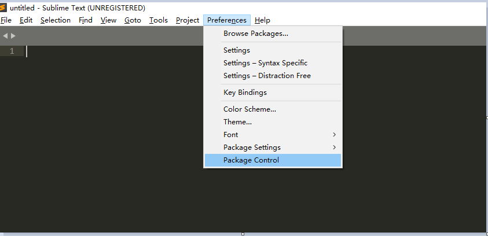Click the right tab navigation arrow
Image resolution: width=488 pixels, height=236 pixels.
pyautogui.click(x=13, y=36)
